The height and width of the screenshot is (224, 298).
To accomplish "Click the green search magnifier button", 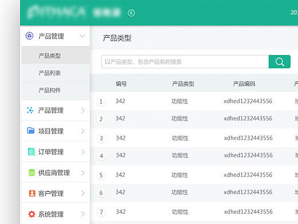I will 280,61.
